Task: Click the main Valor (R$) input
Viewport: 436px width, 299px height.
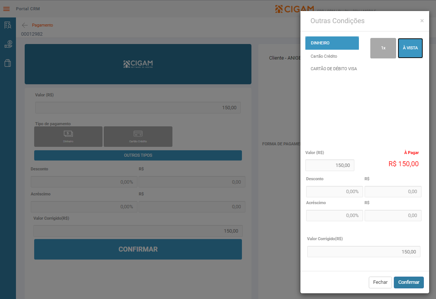Action: click(x=138, y=107)
